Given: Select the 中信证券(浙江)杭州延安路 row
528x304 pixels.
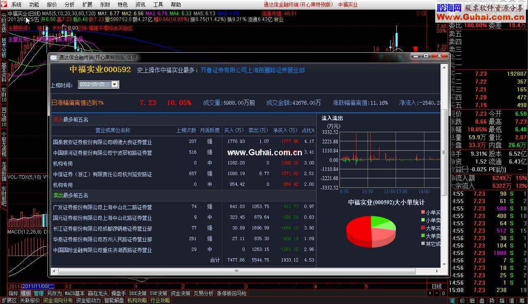Looking at the screenshot, I should pyautogui.click(x=184, y=174).
